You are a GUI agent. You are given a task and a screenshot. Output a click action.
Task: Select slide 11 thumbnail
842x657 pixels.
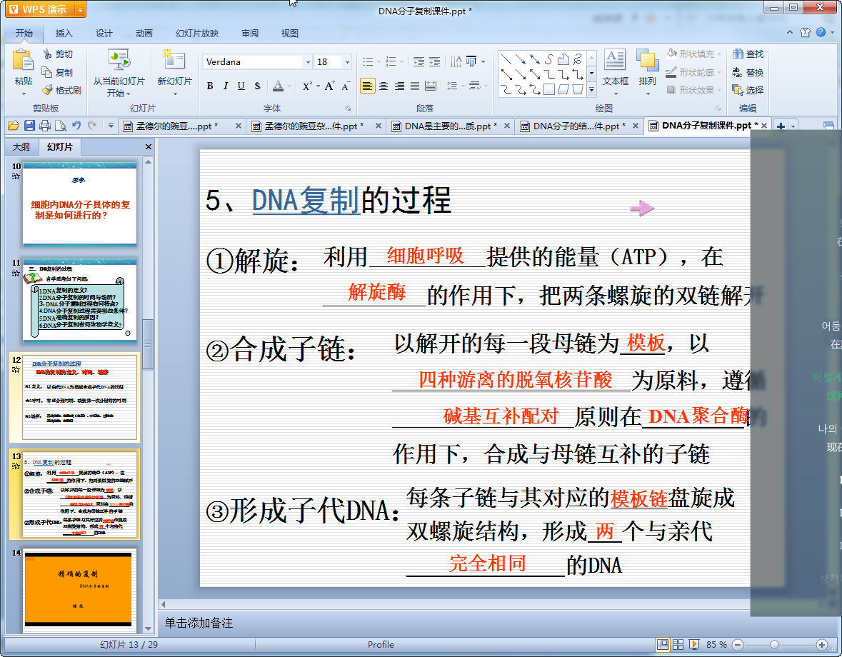click(x=79, y=300)
